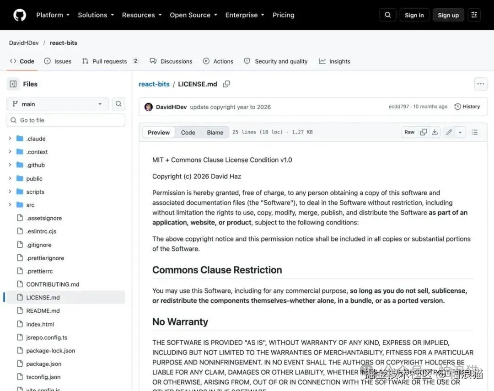Click DavidHDev's avatar image
The image size is (494, 391).
[148, 107]
